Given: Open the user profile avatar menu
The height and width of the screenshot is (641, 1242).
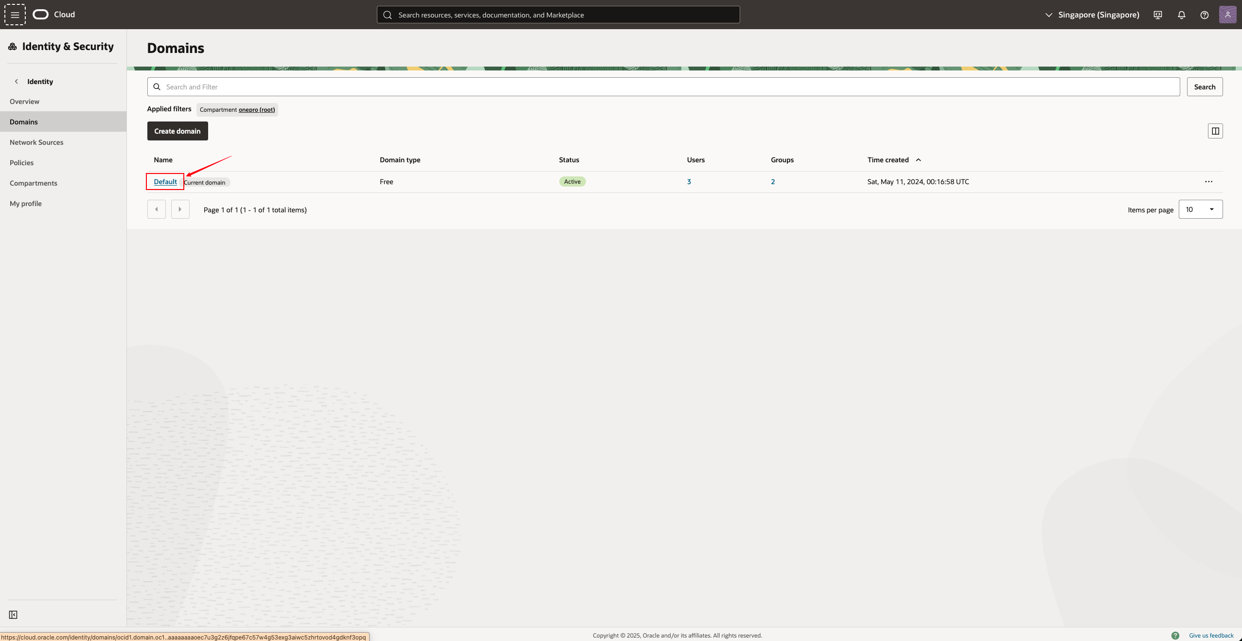Looking at the screenshot, I should pyautogui.click(x=1227, y=15).
